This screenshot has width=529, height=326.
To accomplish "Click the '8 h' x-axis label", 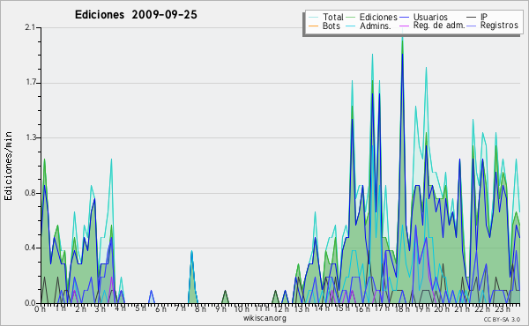I will click(x=200, y=308).
